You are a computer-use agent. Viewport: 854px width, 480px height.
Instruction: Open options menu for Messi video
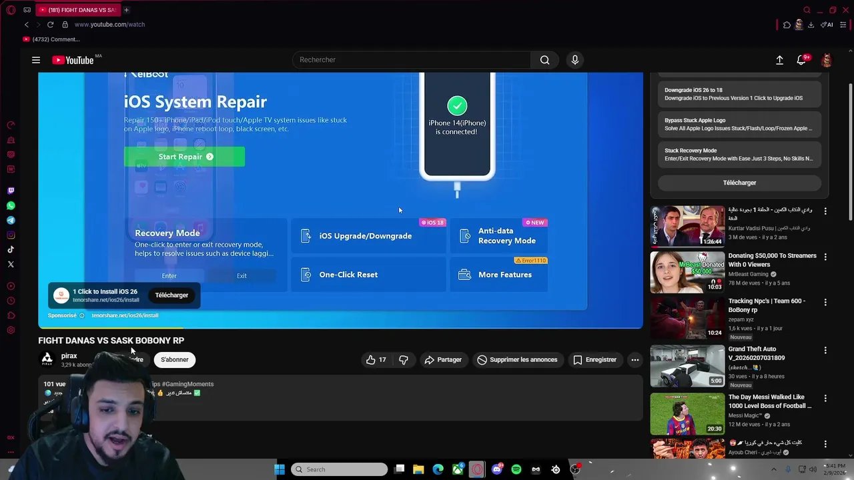click(825, 398)
